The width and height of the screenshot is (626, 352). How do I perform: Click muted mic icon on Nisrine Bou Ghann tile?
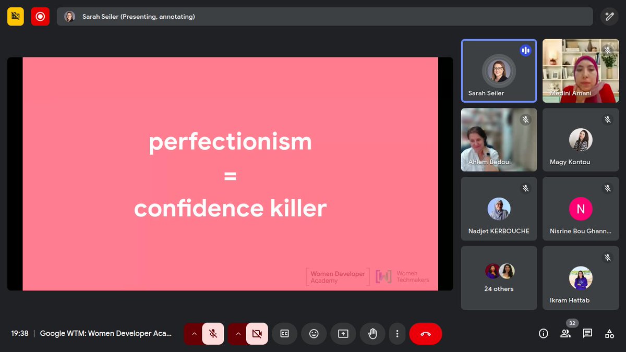pos(607,188)
